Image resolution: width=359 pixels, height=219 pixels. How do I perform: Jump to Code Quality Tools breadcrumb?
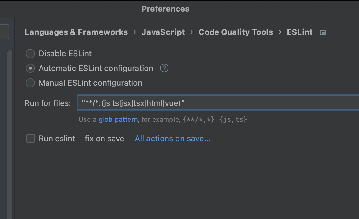click(236, 32)
